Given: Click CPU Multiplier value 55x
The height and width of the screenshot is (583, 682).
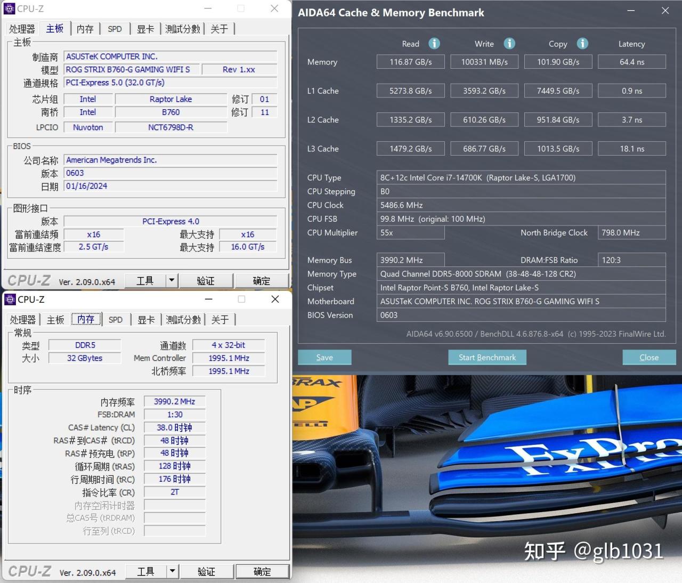Looking at the screenshot, I should (x=410, y=233).
